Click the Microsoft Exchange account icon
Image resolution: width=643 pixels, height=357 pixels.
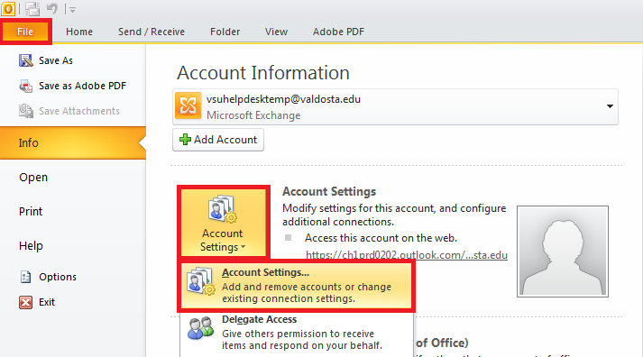[x=188, y=105]
